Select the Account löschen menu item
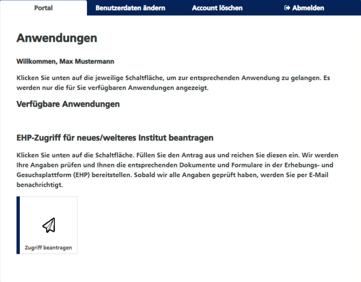This screenshot has width=361, height=282. [217, 8]
